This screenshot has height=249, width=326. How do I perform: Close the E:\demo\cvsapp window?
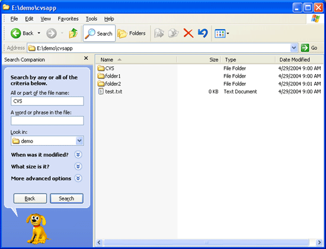pyautogui.click(x=318, y=8)
